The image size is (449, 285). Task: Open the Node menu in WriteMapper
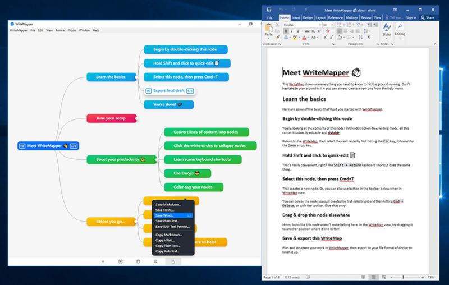click(x=72, y=30)
